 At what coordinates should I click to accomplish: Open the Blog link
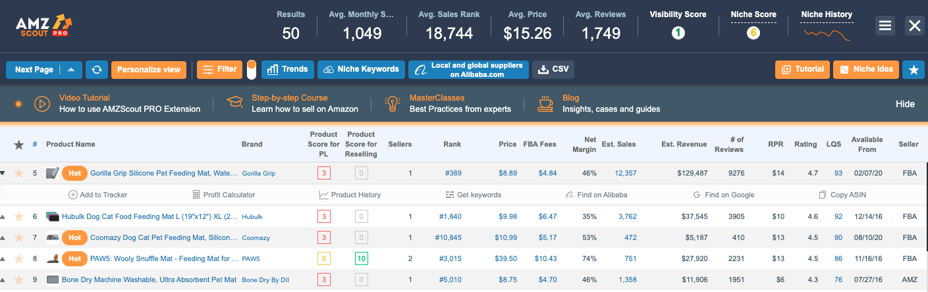[570, 98]
